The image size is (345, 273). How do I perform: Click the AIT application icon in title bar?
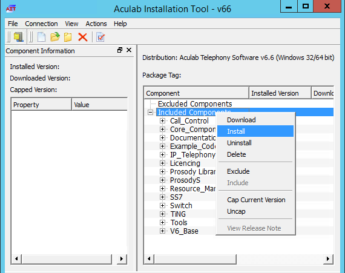pyautogui.click(x=11, y=9)
